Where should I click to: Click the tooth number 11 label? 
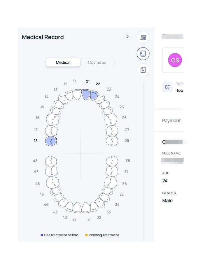(75, 81)
